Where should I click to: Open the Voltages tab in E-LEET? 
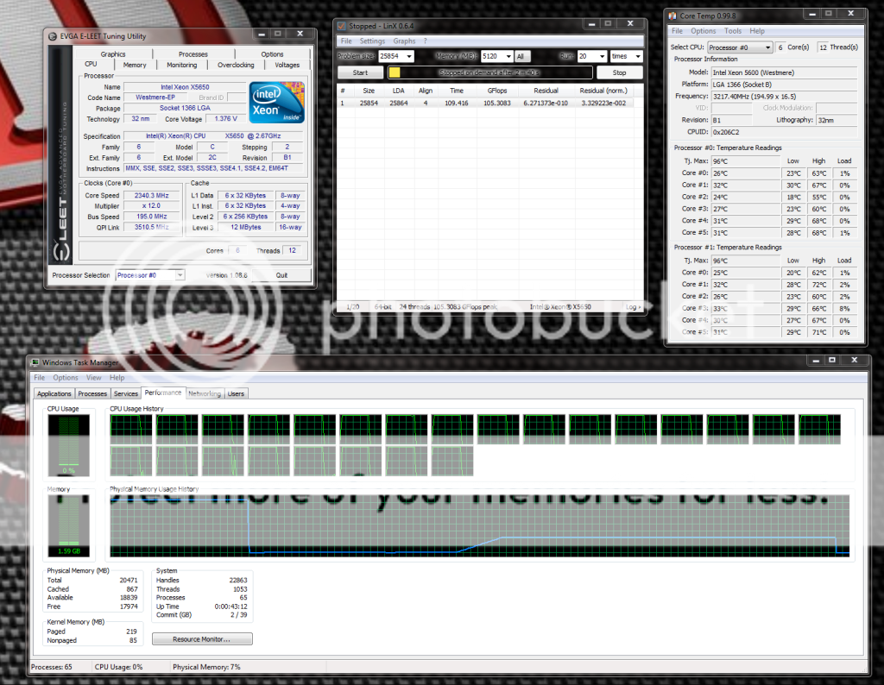(x=287, y=65)
